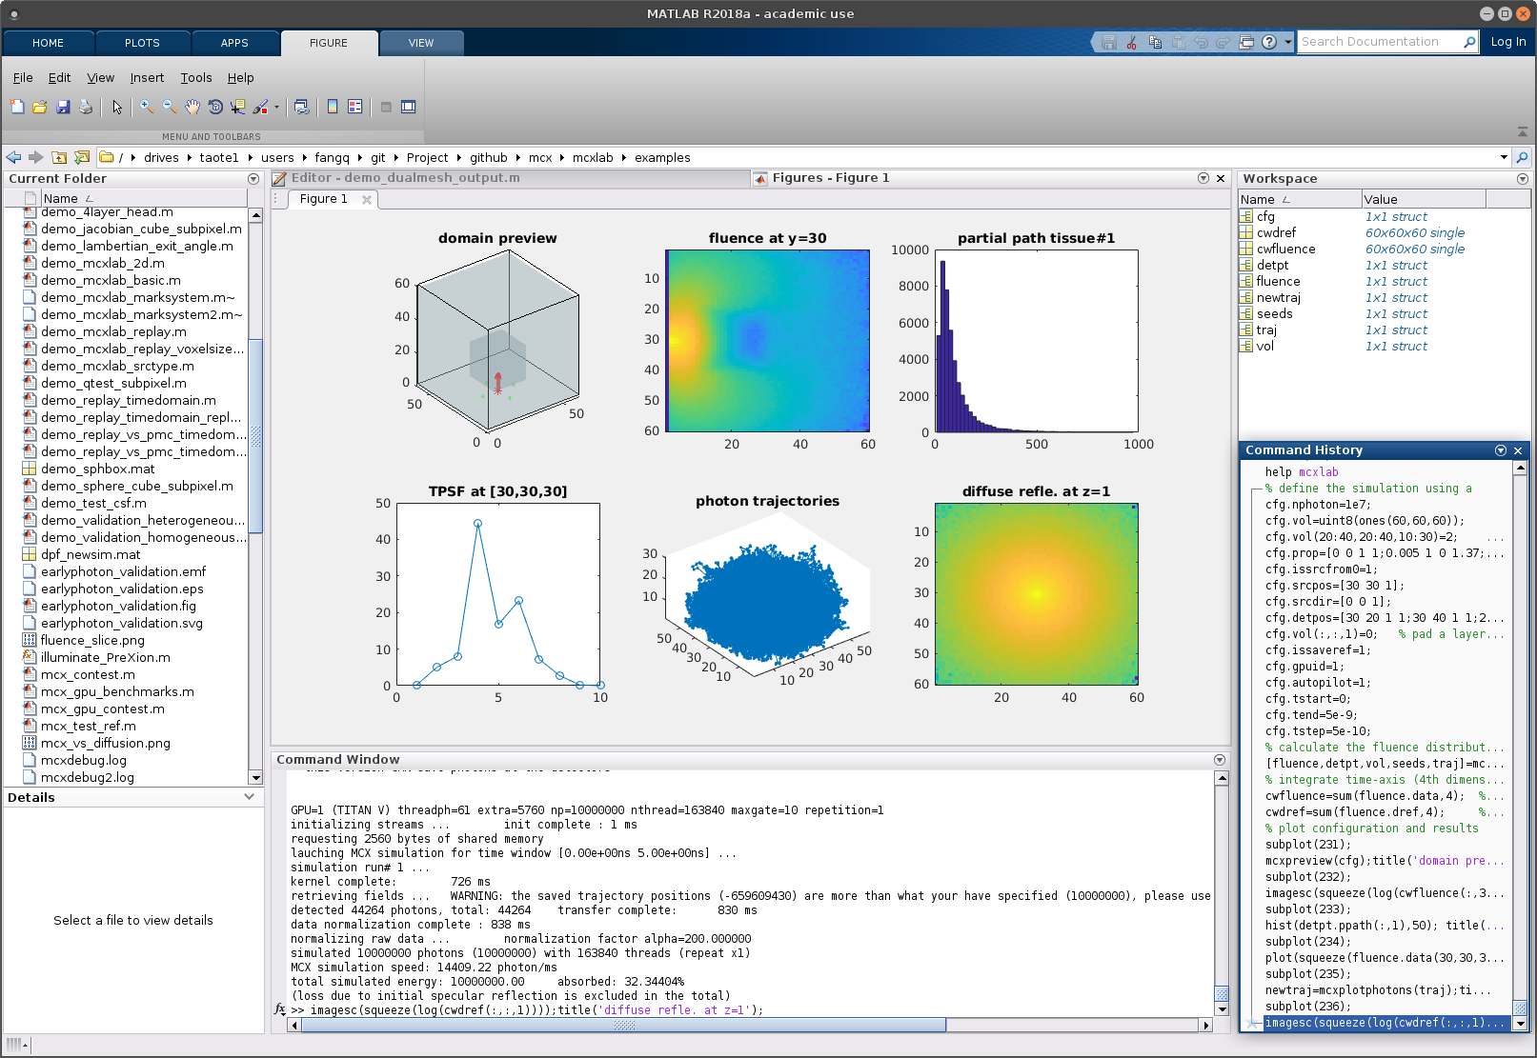Open Command History actions menu
This screenshot has height=1058, width=1537.
click(x=1501, y=450)
